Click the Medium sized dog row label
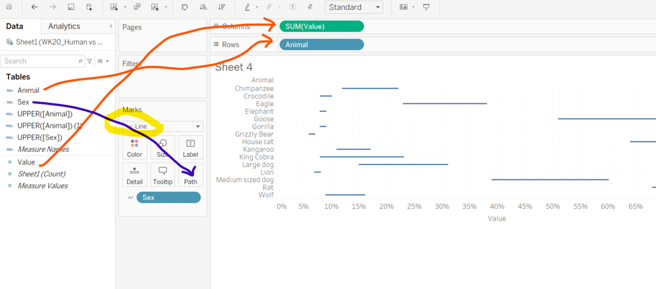 245,180
